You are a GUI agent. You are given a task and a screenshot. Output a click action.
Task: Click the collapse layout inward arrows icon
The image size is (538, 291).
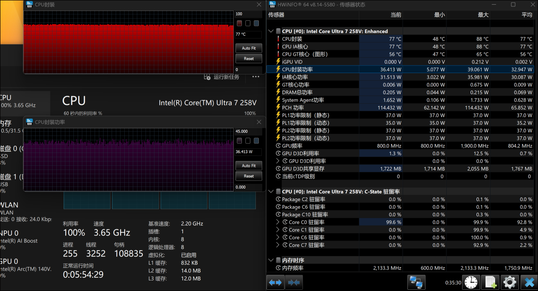[294, 282]
